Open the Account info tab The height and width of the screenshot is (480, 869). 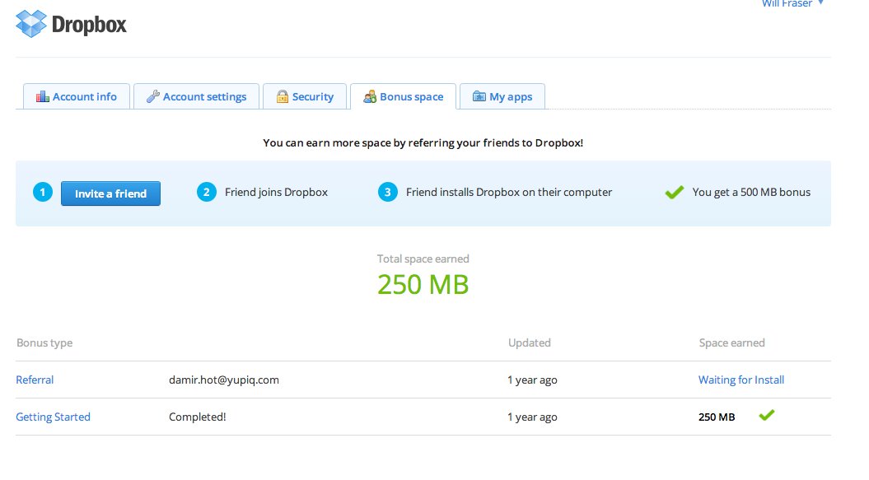point(77,96)
